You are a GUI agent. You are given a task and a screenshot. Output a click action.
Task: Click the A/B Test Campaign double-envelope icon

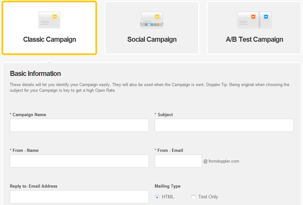[254, 20]
